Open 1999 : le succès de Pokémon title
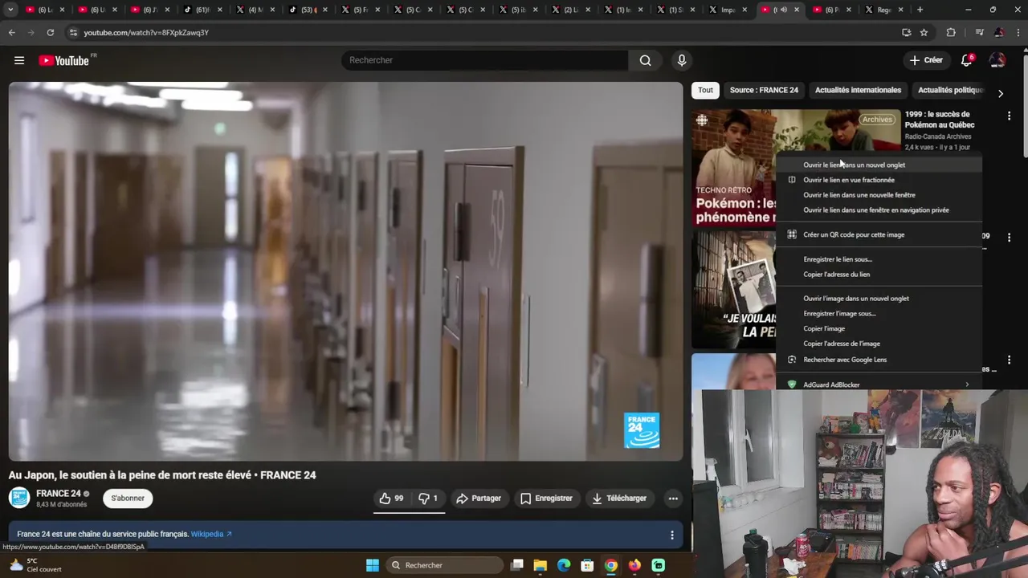The height and width of the screenshot is (578, 1028). point(940,120)
